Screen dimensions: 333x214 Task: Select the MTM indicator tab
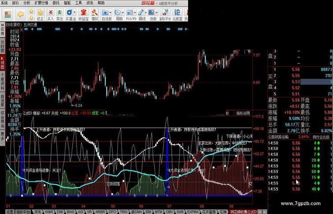[x=159, y=212]
